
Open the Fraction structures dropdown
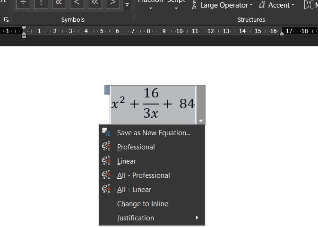pyautogui.click(x=150, y=7)
